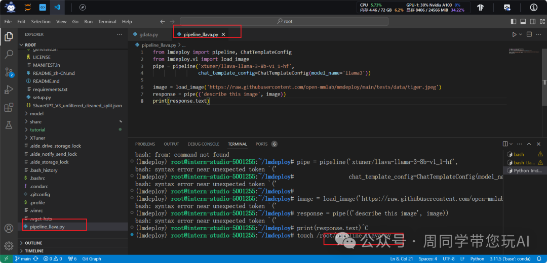The width and height of the screenshot is (547, 263).
Task: Expand the tutorial folder
Action: click(37, 130)
